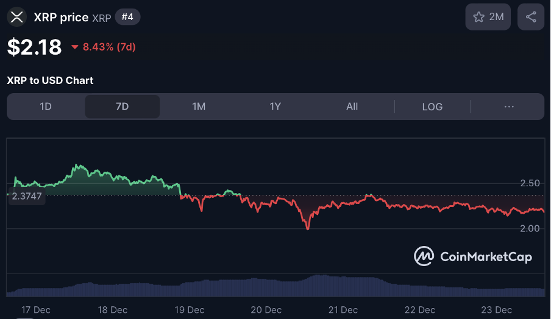Add XRP to watchlist via star button
Viewport: 551px width, 319px height.
point(488,17)
